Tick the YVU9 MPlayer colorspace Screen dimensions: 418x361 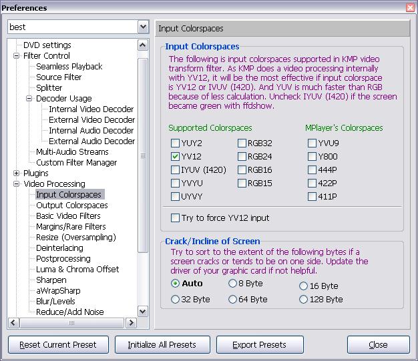pos(312,143)
